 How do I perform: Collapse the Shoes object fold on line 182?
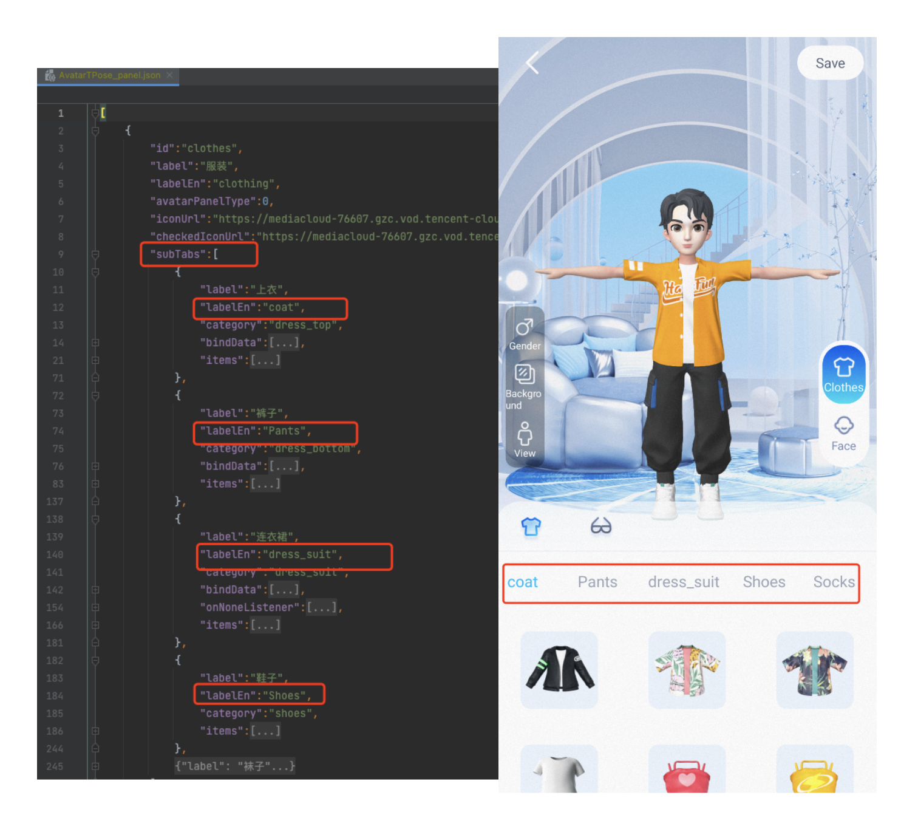click(95, 660)
